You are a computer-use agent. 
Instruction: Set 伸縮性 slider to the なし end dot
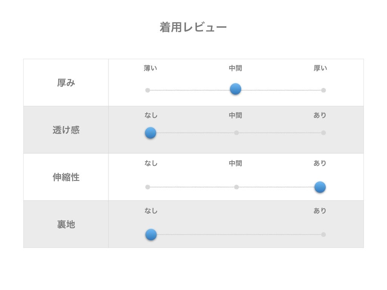coord(147,187)
